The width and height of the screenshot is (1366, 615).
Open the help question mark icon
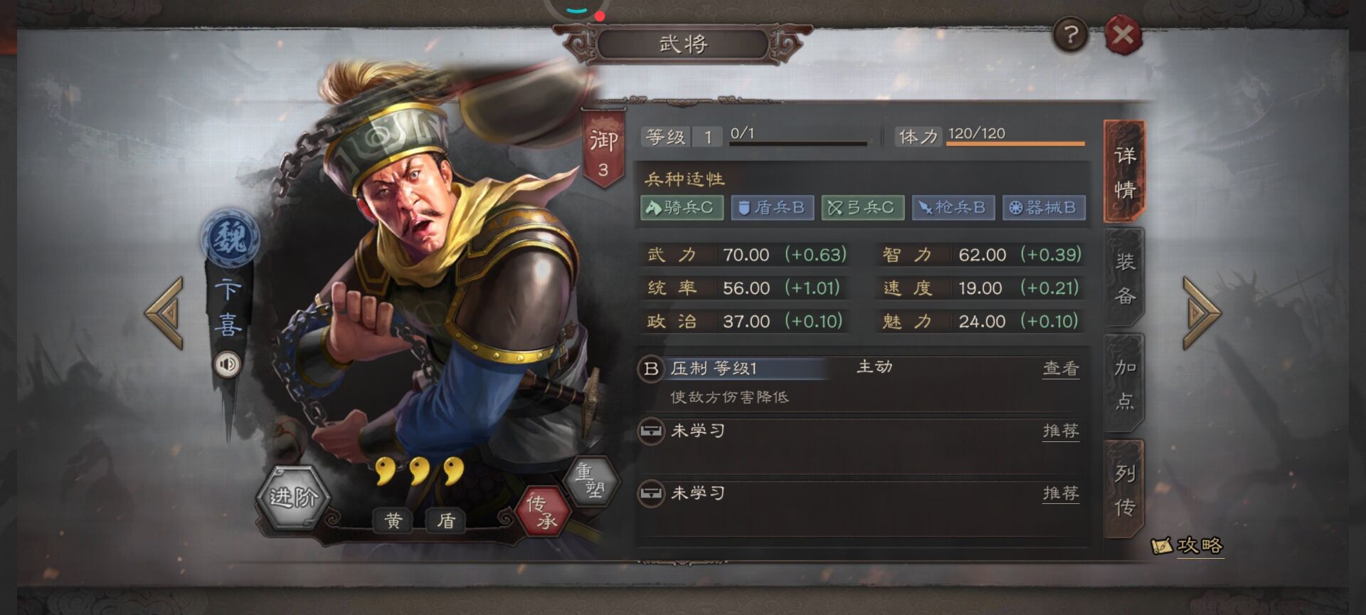click(x=1070, y=34)
